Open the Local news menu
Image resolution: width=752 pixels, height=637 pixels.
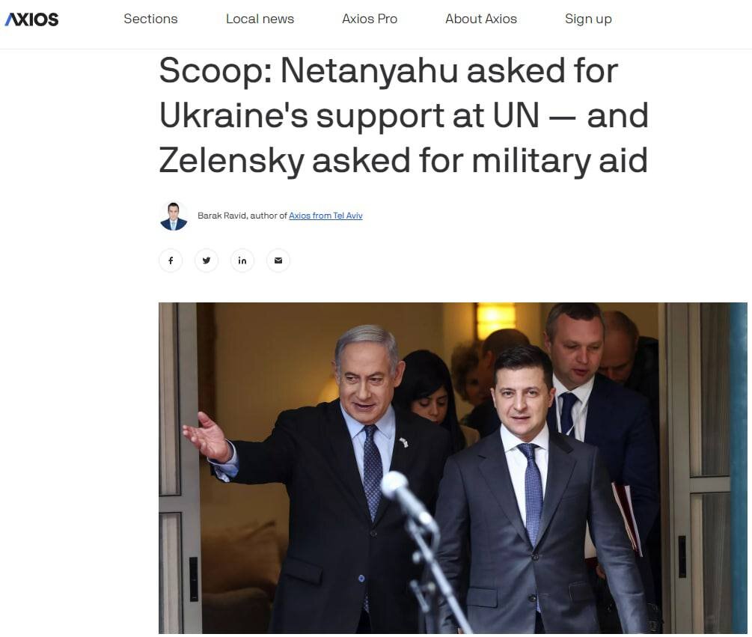click(260, 19)
